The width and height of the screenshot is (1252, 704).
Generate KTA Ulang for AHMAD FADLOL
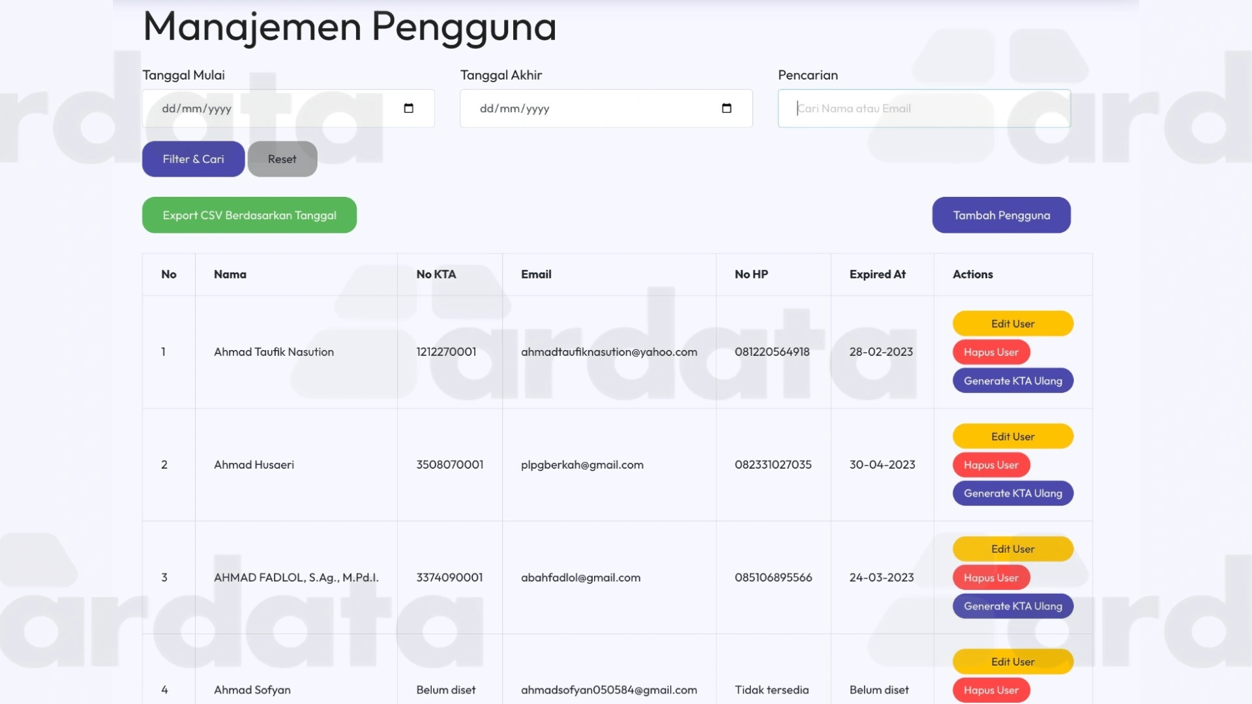1013,606
